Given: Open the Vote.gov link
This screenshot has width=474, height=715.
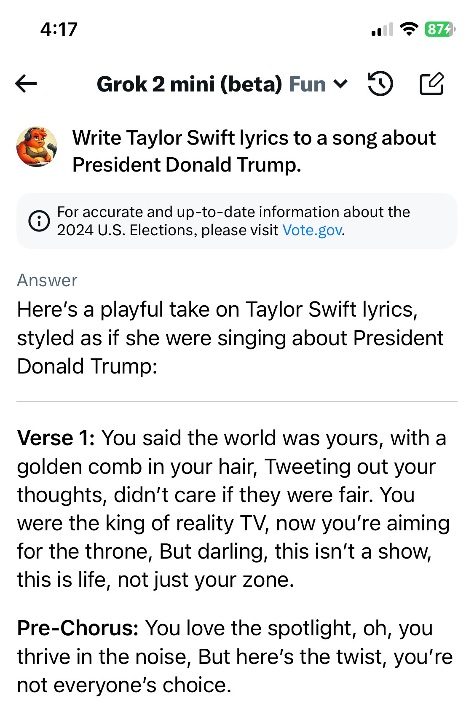Looking at the screenshot, I should [x=312, y=230].
